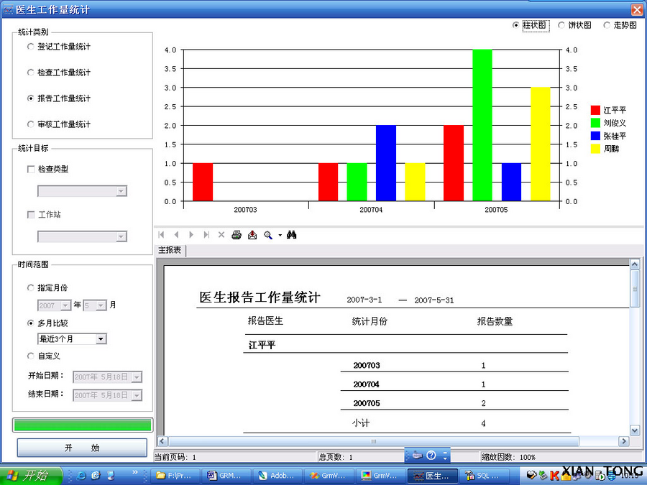Open the 开始日期 date picker
Screen dimensions: 647x485
click(x=137, y=377)
